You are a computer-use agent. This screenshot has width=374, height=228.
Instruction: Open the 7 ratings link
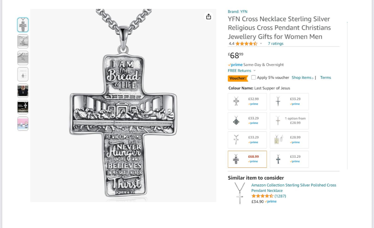[x=275, y=44]
